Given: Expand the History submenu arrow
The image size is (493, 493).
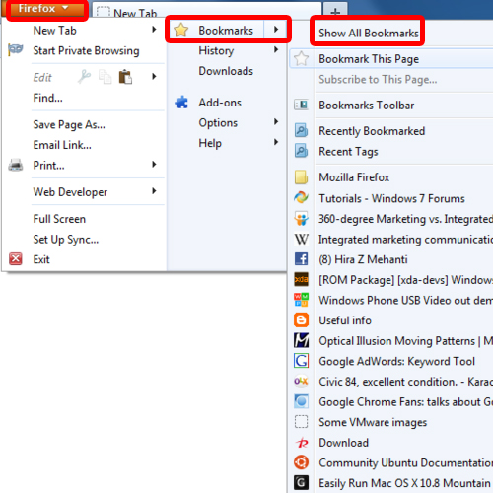Looking at the screenshot, I should tap(276, 50).
